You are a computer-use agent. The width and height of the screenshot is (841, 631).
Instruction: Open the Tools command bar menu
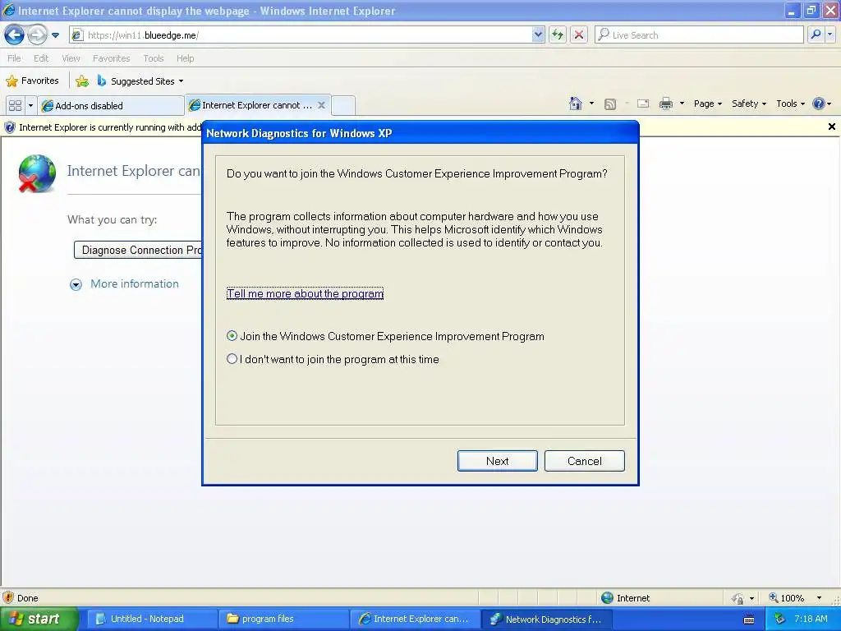[x=791, y=104]
